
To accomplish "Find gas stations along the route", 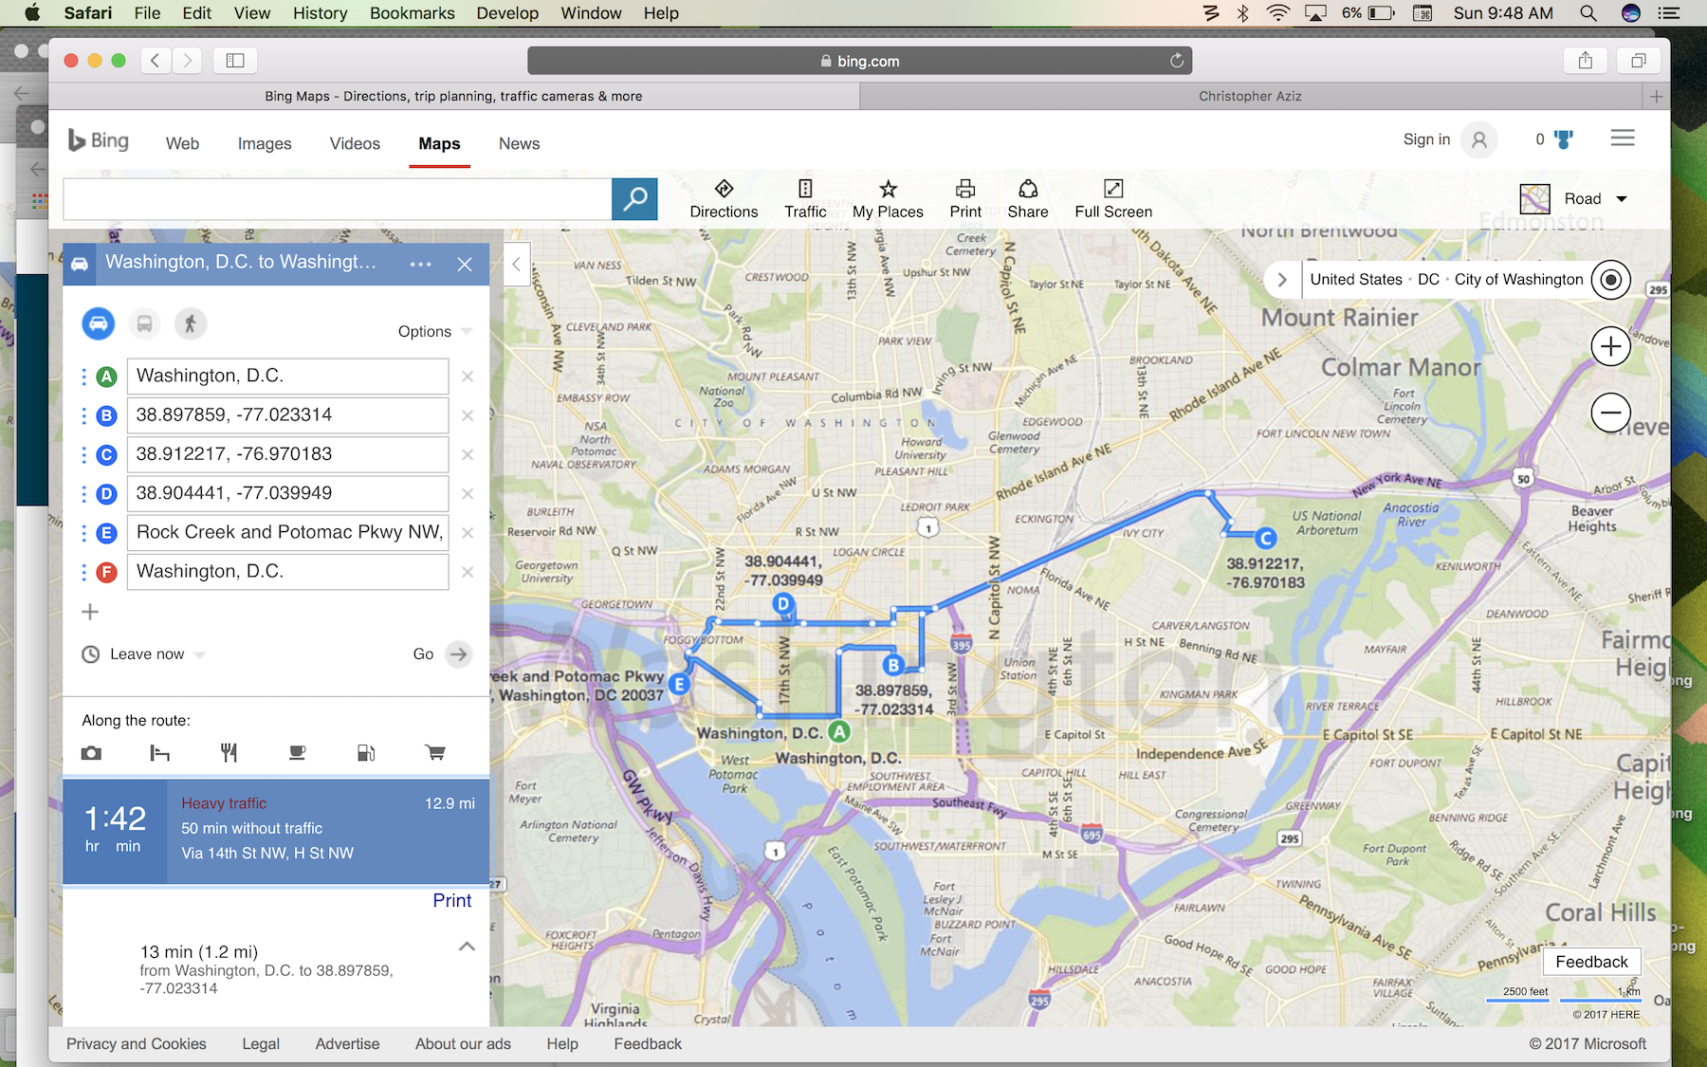I will [366, 753].
